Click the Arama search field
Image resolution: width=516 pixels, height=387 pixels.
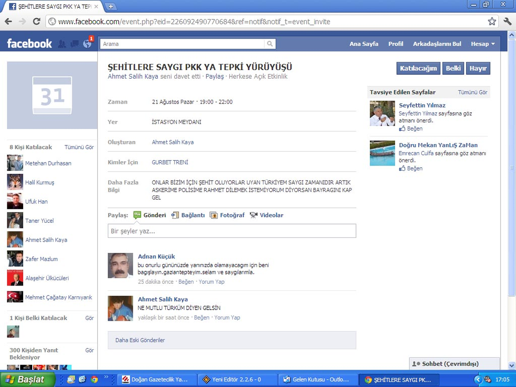(182, 44)
